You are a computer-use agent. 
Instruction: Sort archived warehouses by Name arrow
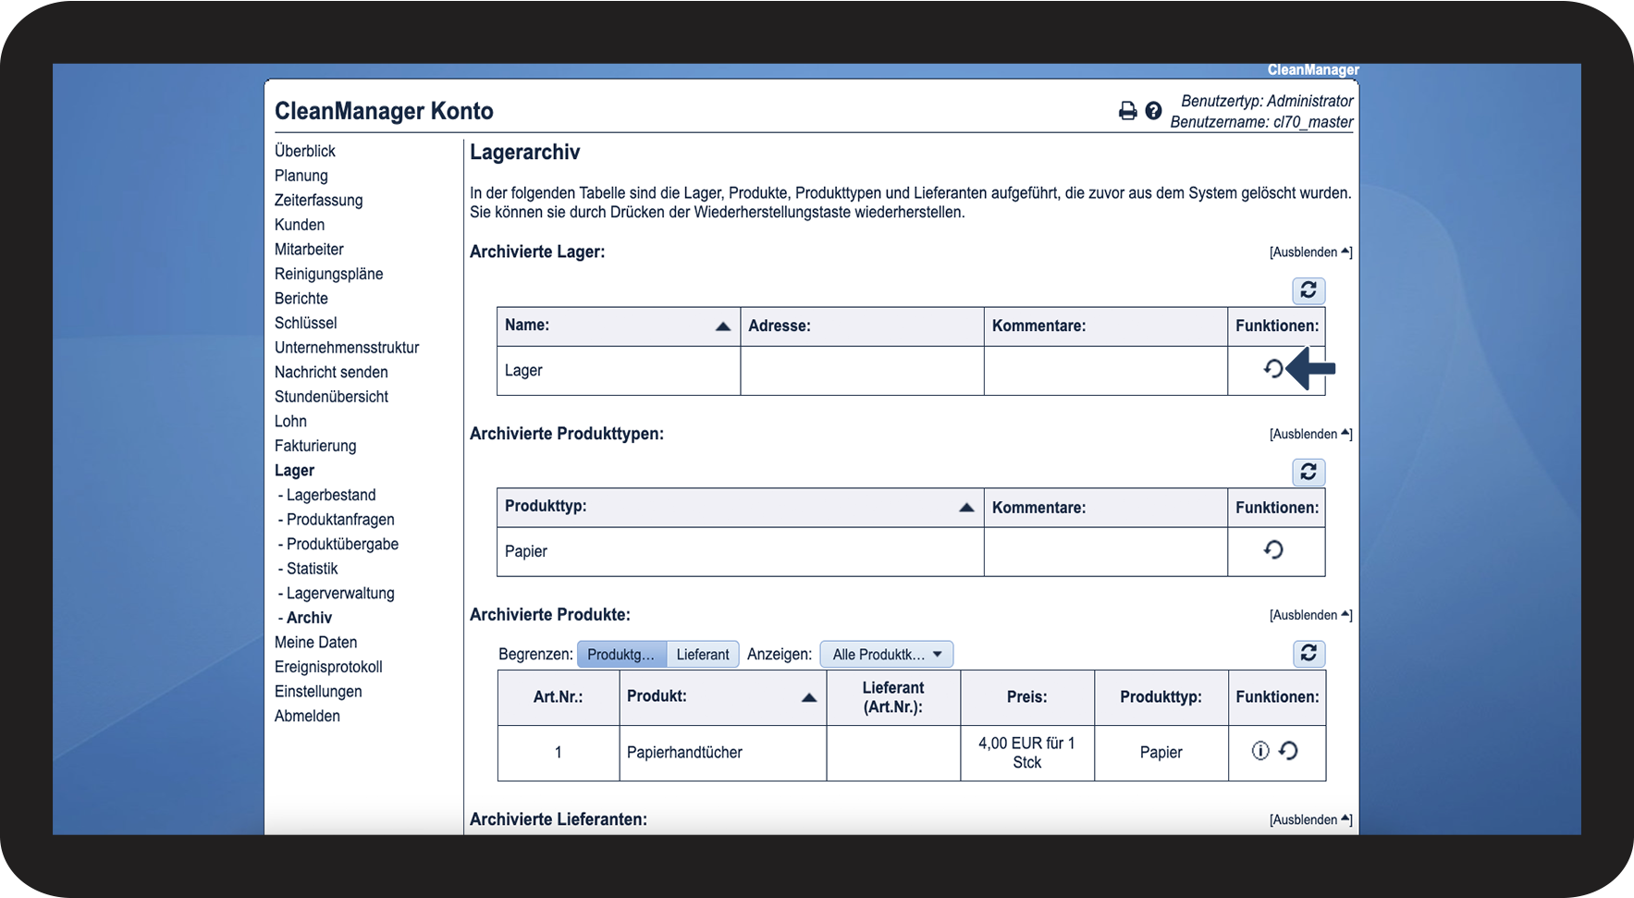(723, 326)
